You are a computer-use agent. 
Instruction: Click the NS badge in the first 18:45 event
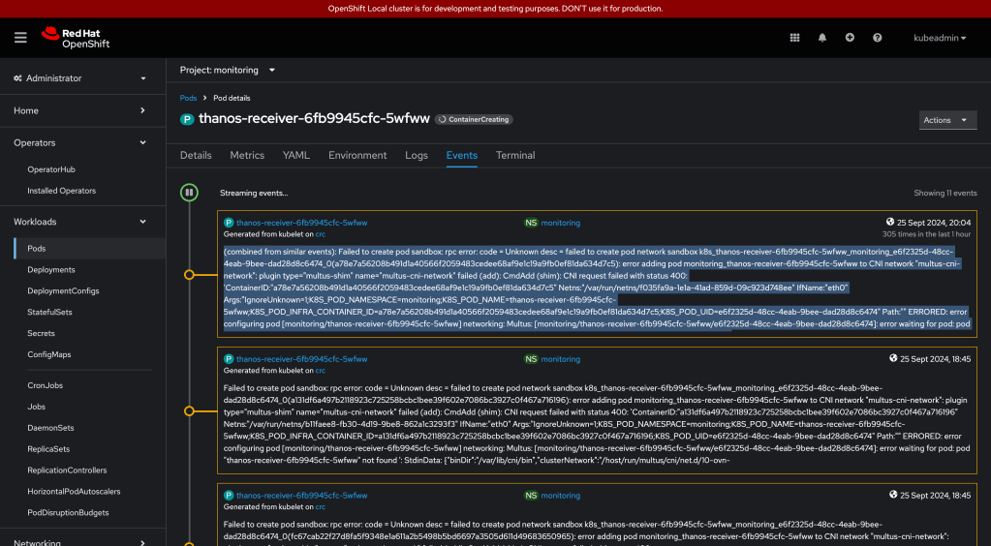pos(531,359)
